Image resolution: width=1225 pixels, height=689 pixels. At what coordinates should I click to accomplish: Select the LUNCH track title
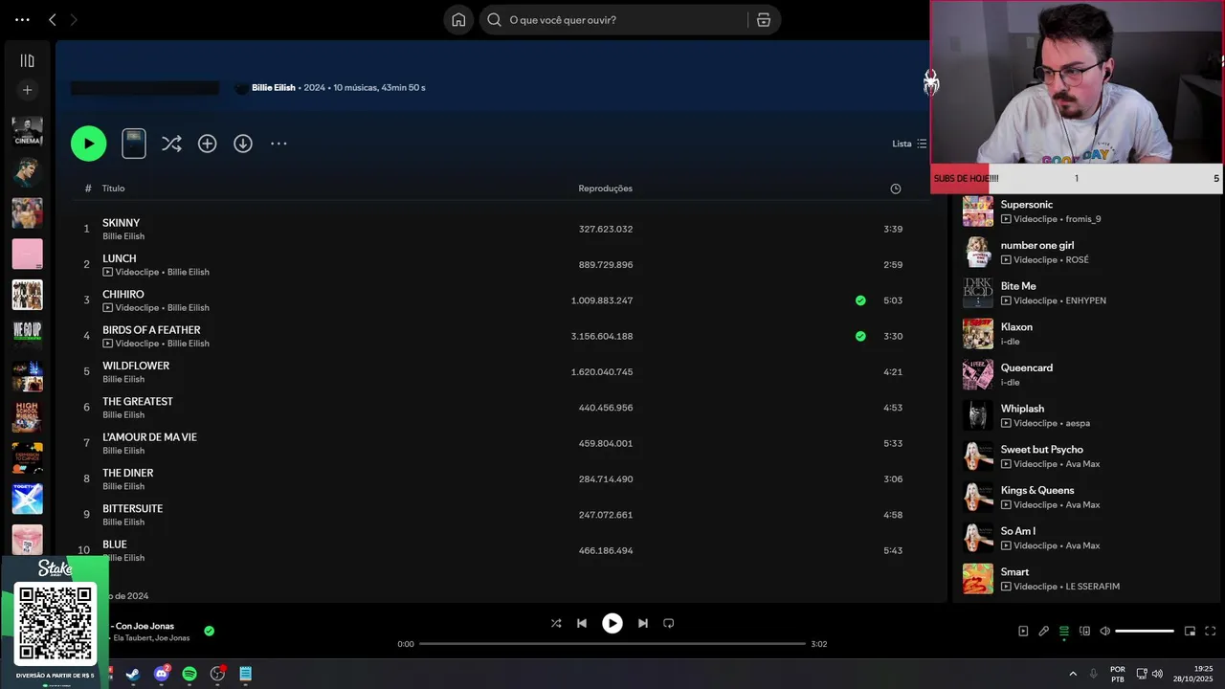pyautogui.click(x=120, y=258)
